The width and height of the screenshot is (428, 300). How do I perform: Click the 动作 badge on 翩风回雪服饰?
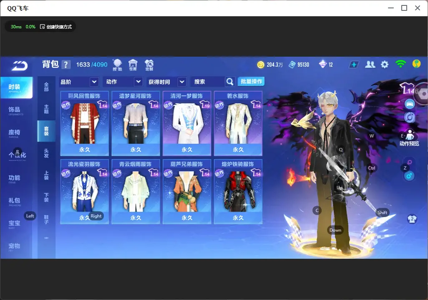coord(66,105)
